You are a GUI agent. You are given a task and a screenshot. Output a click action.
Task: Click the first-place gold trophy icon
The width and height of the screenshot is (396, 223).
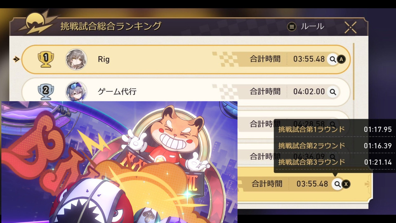tap(46, 59)
